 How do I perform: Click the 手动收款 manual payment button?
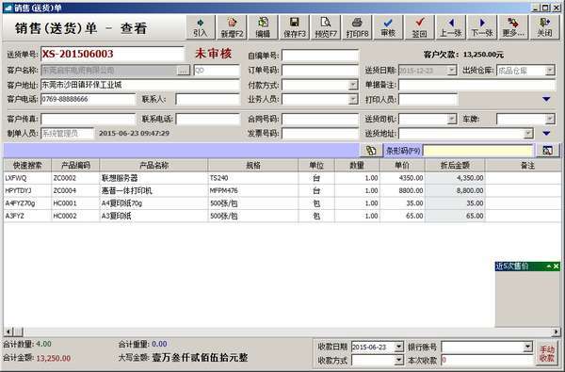pyautogui.click(x=546, y=353)
